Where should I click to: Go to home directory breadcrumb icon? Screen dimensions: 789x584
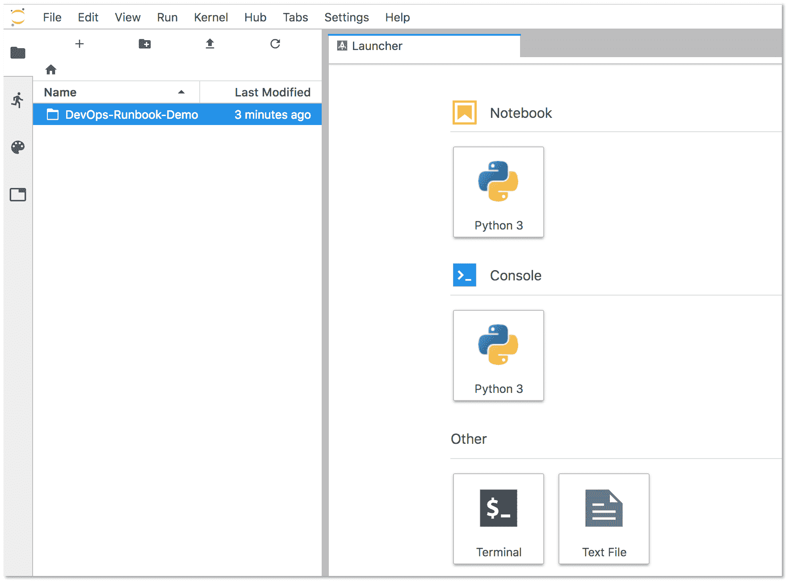pyautogui.click(x=51, y=70)
